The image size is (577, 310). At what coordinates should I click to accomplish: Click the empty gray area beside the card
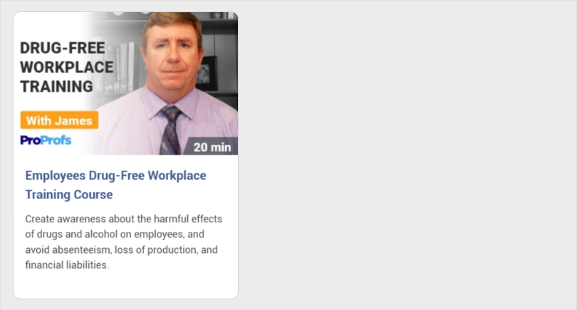pos(405,154)
